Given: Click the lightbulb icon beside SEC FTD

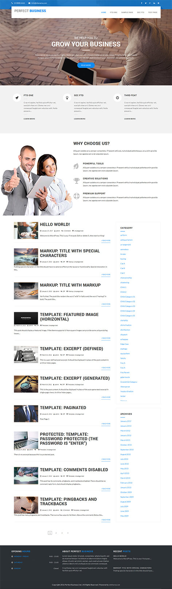Looking at the screenshot, I should tap(67, 98).
